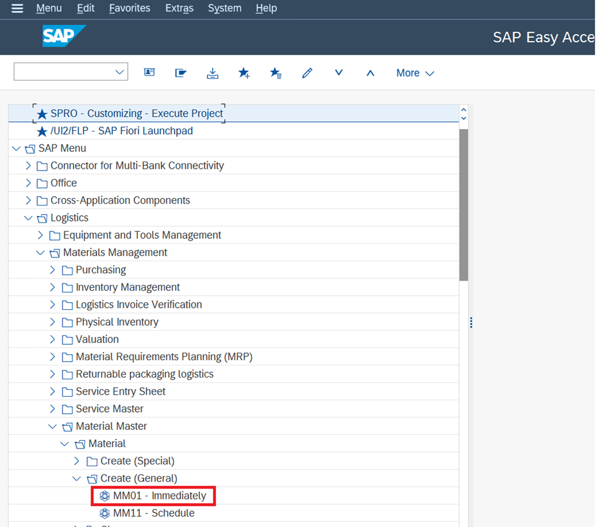Collapse the Materials Management chevron
Image resolution: width=599 pixels, height=527 pixels.
tap(40, 252)
